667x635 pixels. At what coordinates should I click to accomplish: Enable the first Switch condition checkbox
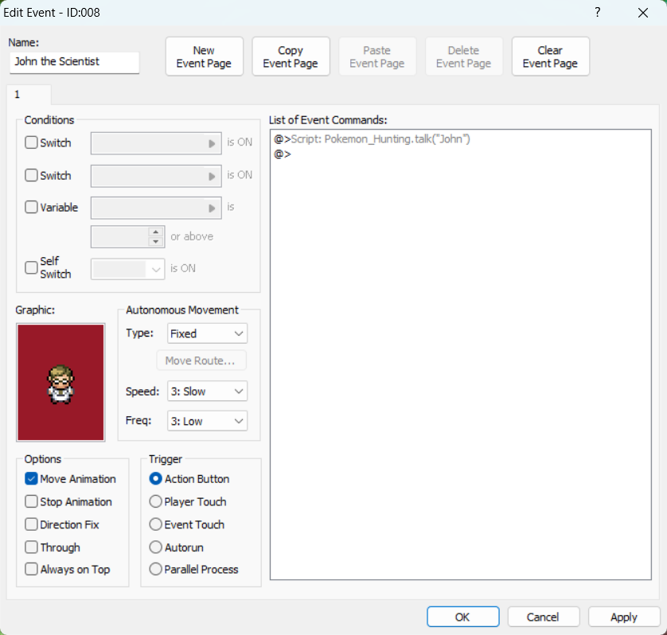click(x=32, y=143)
